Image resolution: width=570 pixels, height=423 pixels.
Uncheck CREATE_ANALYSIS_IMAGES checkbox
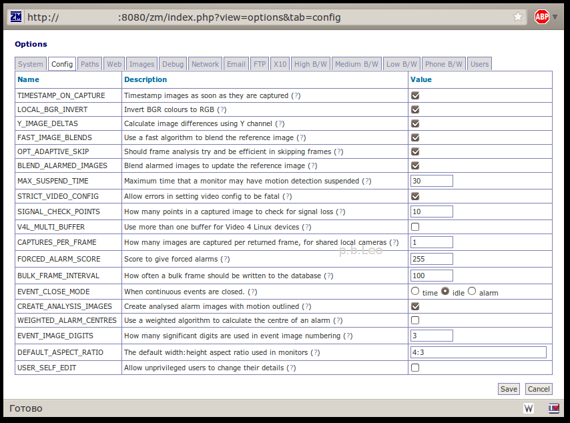[x=415, y=306]
